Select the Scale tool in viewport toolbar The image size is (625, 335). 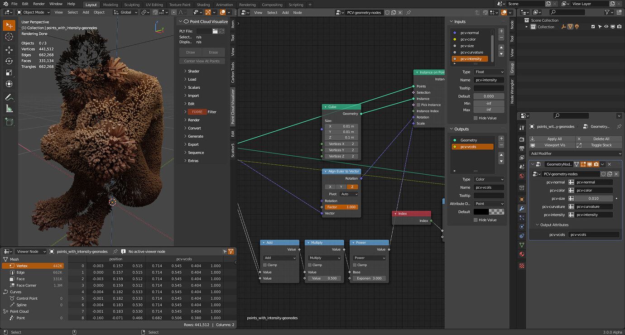click(x=9, y=72)
